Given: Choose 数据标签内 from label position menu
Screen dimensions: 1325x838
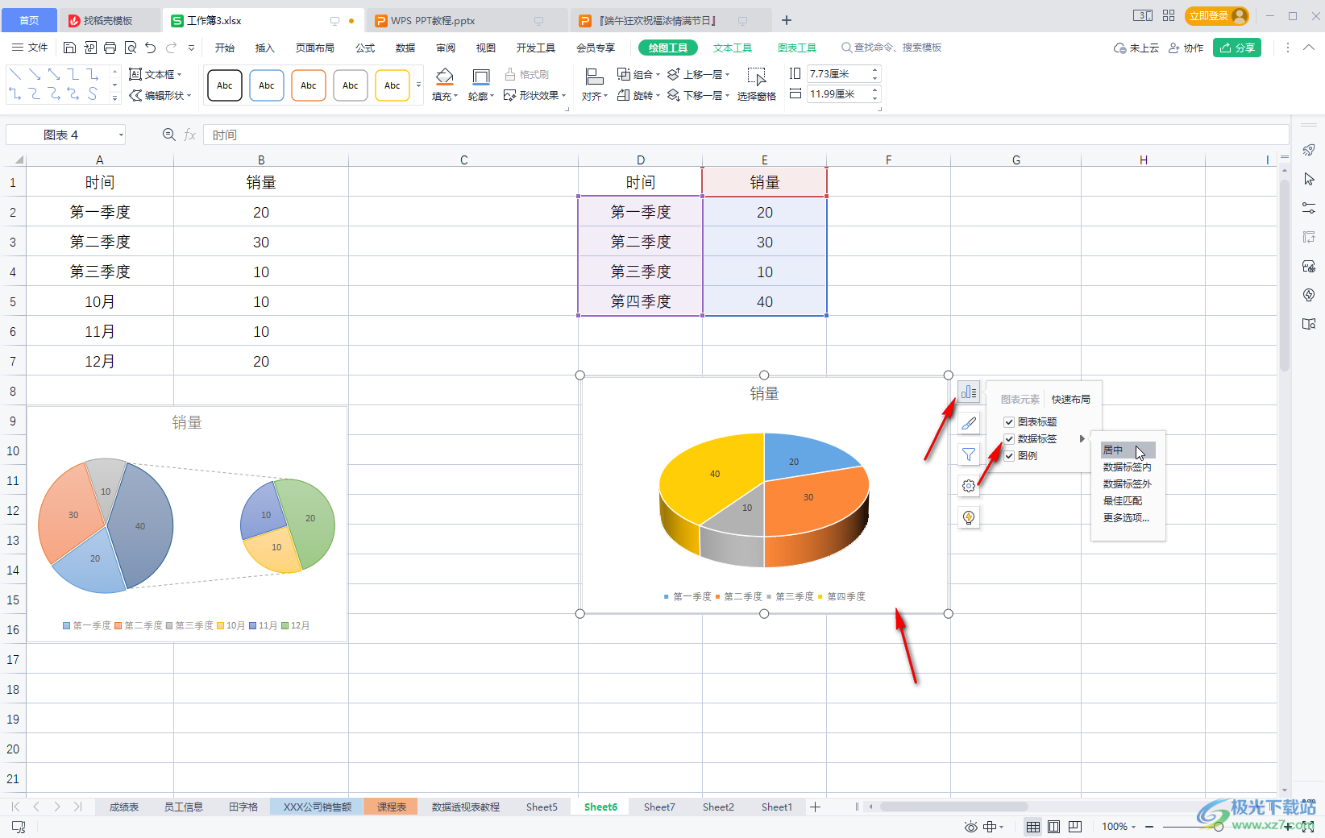Looking at the screenshot, I should click(x=1127, y=467).
